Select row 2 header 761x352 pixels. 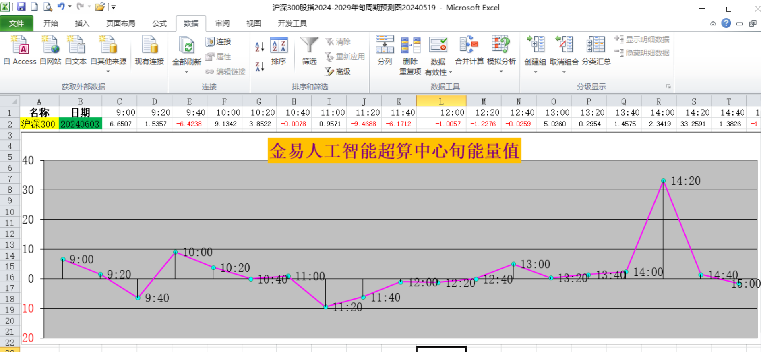tap(10, 124)
